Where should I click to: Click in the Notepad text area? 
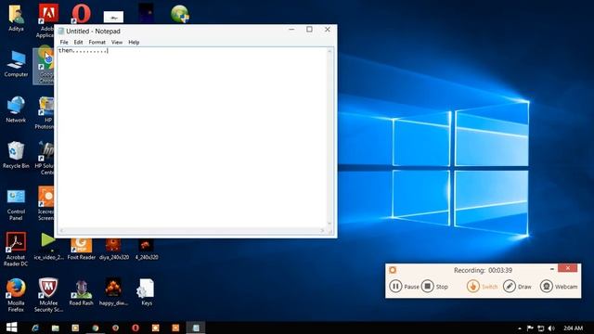coord(191,137)
